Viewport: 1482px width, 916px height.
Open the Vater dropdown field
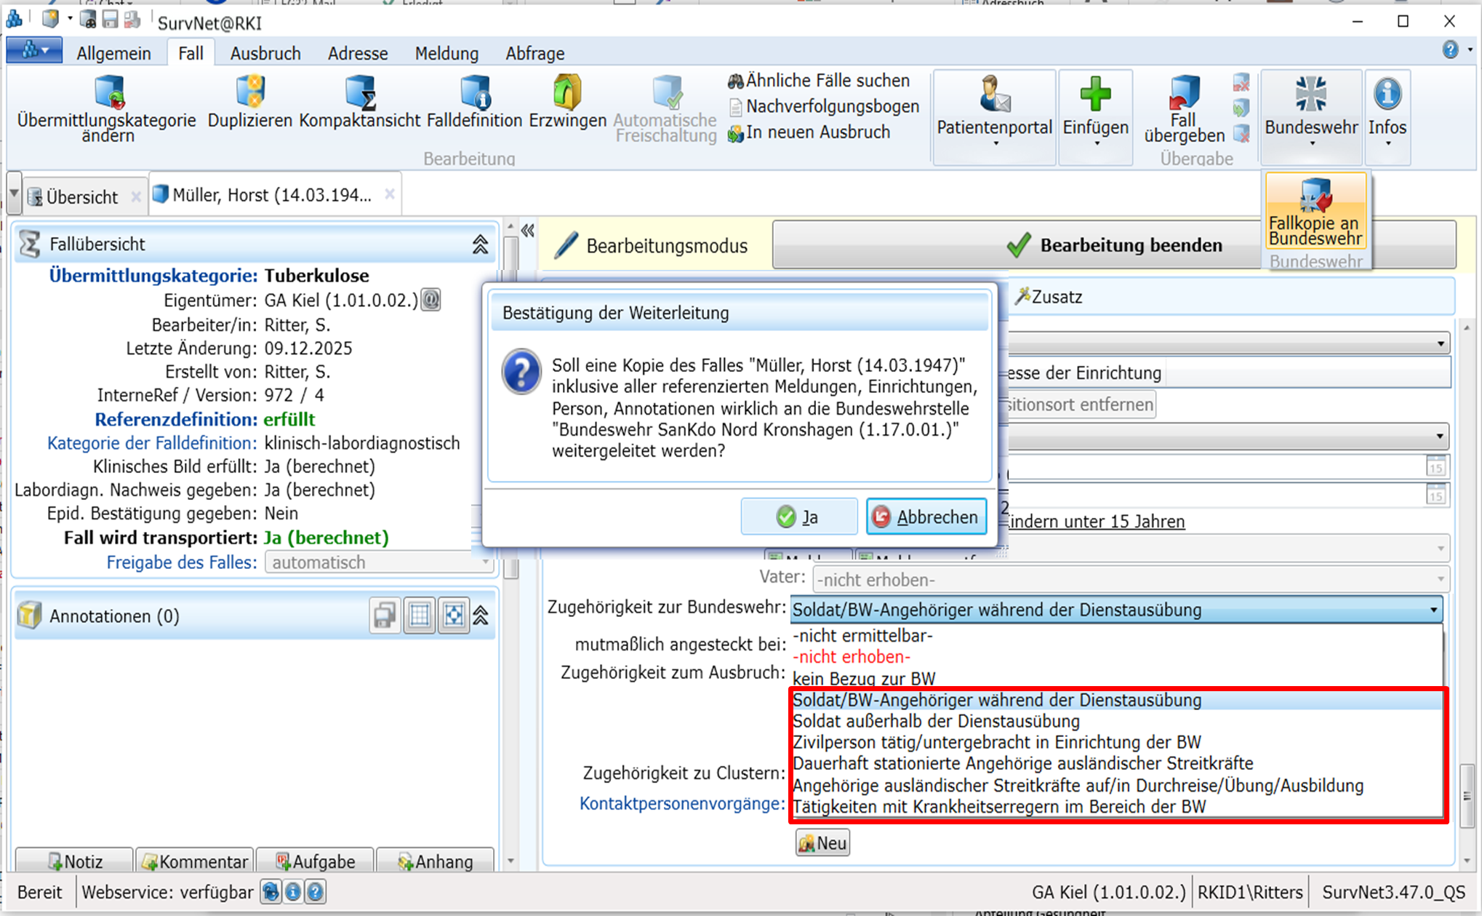coord(1131,580)
